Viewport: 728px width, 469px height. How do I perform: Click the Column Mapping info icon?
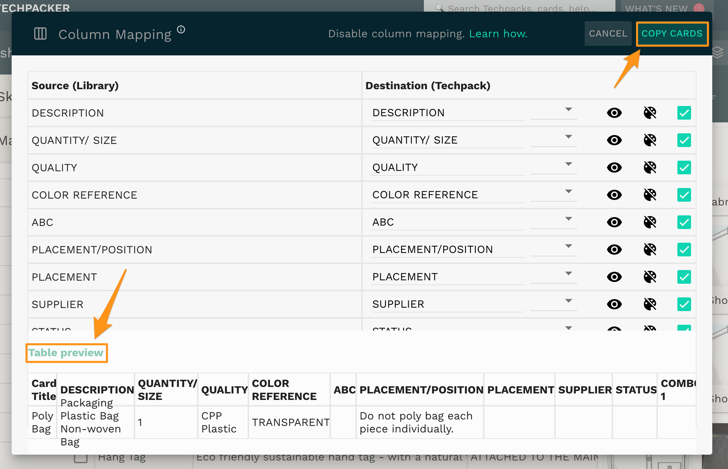click(x=181, y=30)
